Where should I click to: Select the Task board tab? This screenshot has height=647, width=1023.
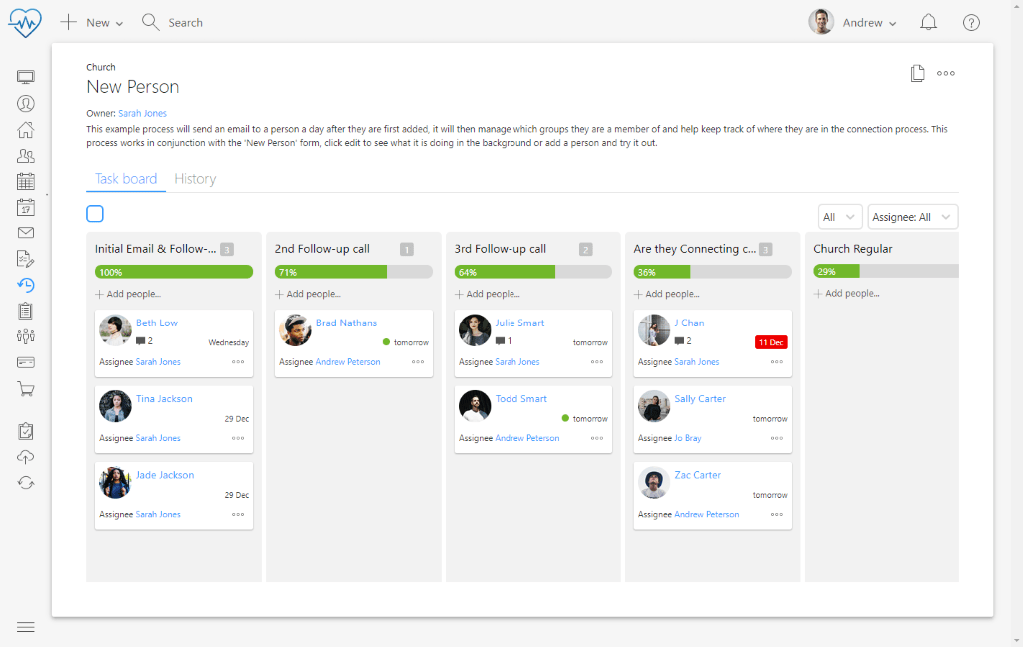126,179
